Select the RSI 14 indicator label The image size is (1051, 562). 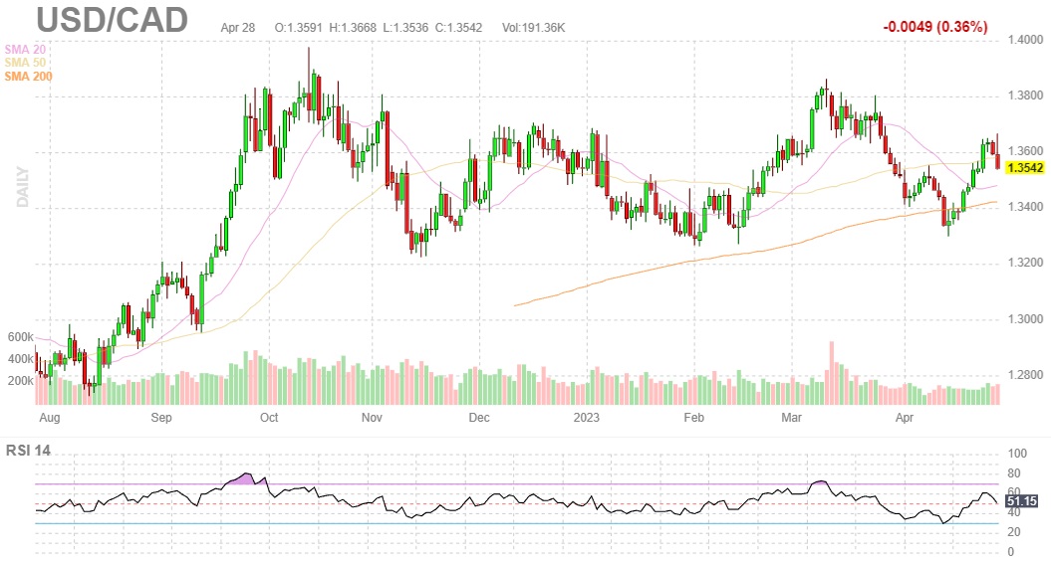[x=28, y=451]
